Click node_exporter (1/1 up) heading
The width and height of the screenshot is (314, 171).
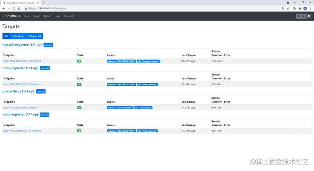coord(20,68)
